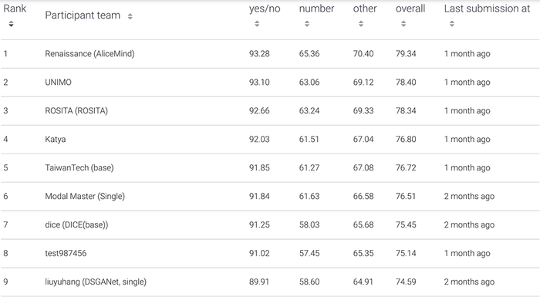The width and height of the screenshot is (540, 297).
Task: Click the overall column header label
Action: point(410,8)
